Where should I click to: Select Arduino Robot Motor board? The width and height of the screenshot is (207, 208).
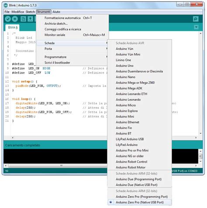coord(140,168)
